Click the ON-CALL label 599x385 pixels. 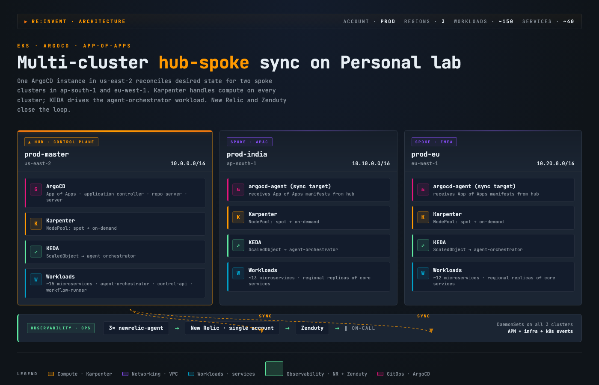tap(363, 328)
